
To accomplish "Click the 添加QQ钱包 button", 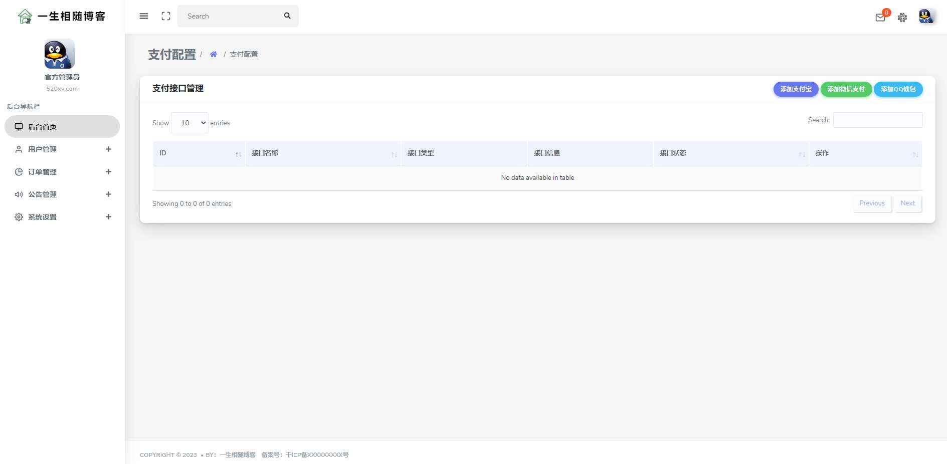I will (898, 89).
